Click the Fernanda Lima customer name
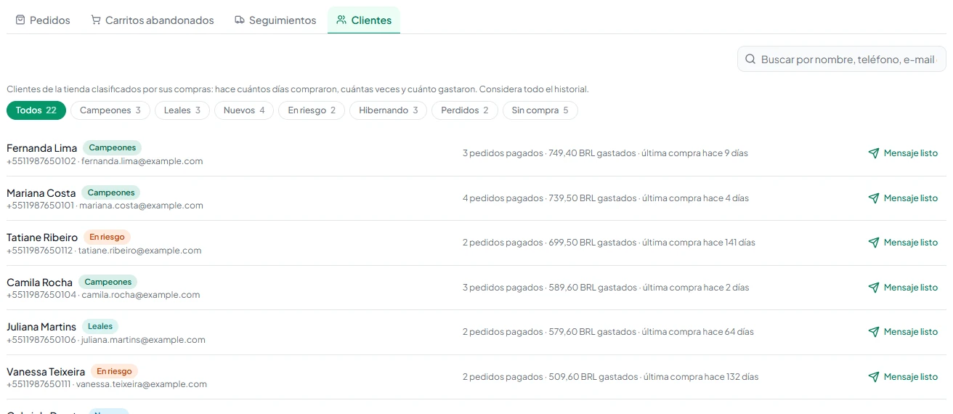 point(42,148)
